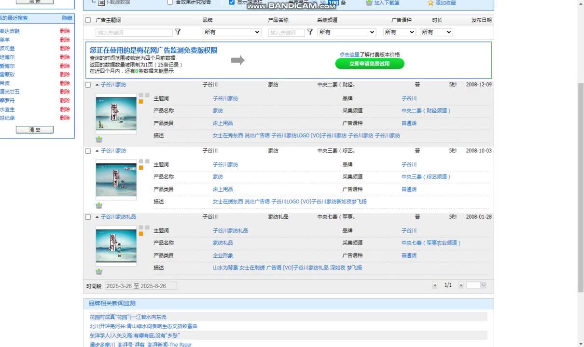The image size is (584, 347).
Task: Go to previous page arrow in pager
Action: click(435, 285)
